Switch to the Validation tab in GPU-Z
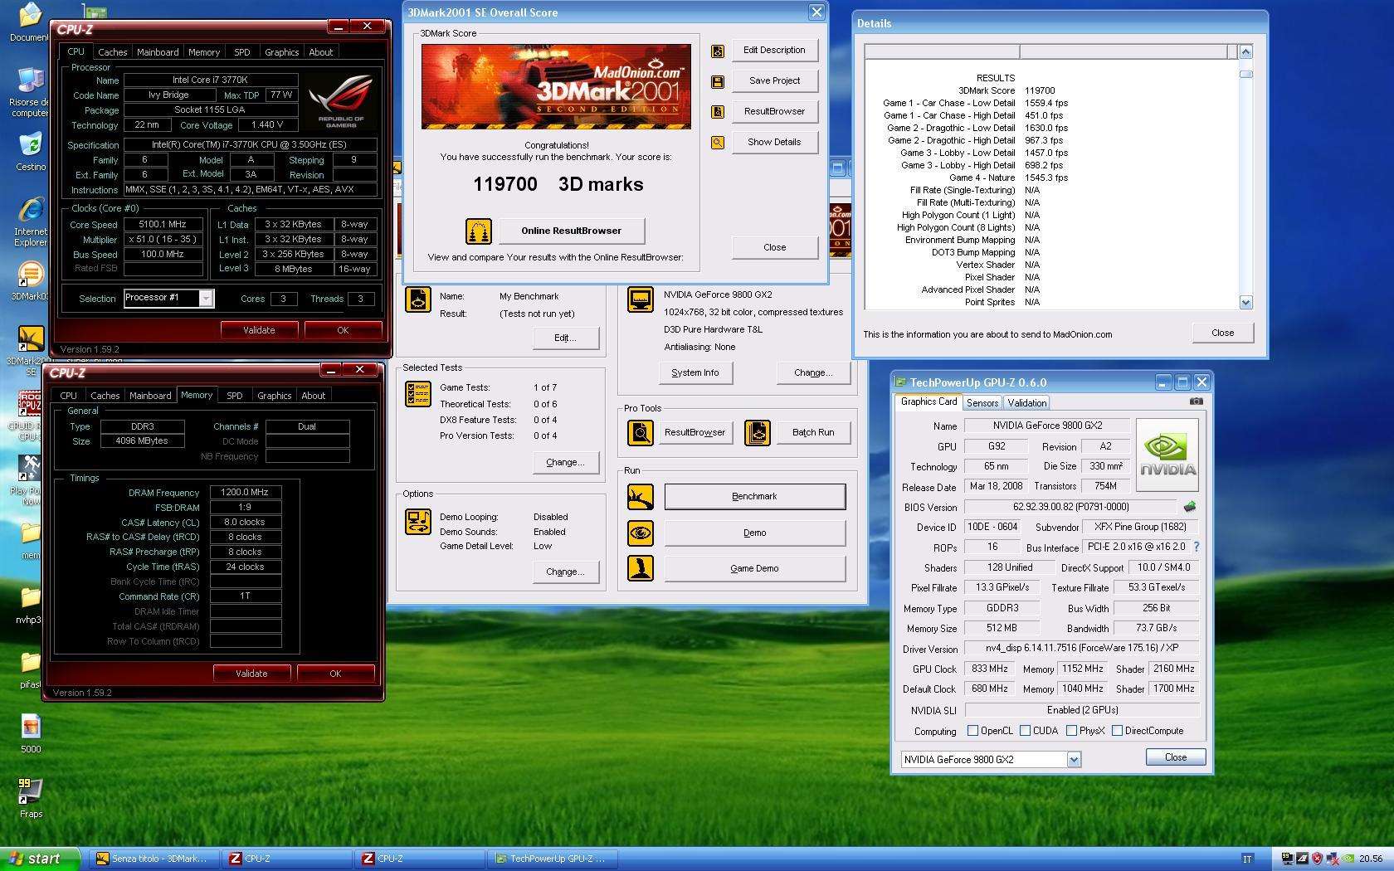The width and height of the screenshot is (1394, 871). (1027, 403)
